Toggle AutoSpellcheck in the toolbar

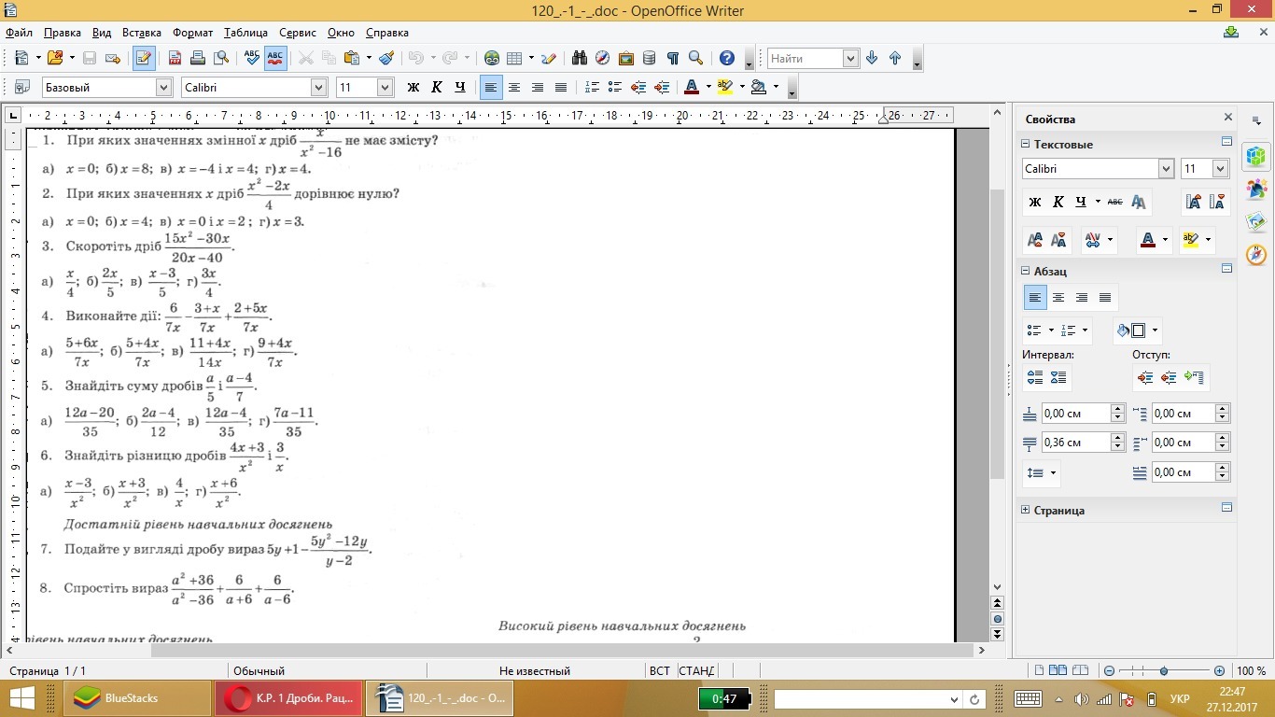pyautogui.click(x=275, y=58)
